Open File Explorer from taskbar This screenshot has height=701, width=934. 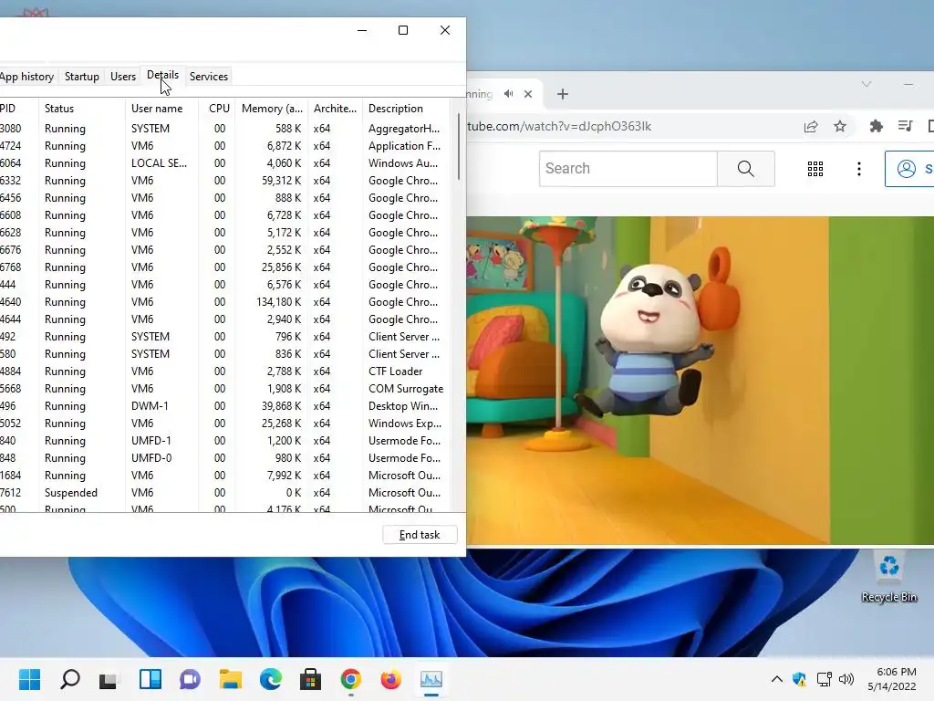[x=230, y=679]
